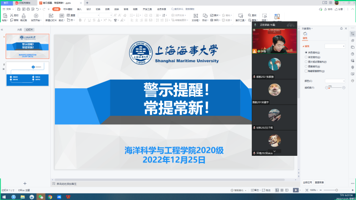Start slideshow with the play button
Viewport: 356px width, 200px height.
pyautogui.click(x=295, y=190)
